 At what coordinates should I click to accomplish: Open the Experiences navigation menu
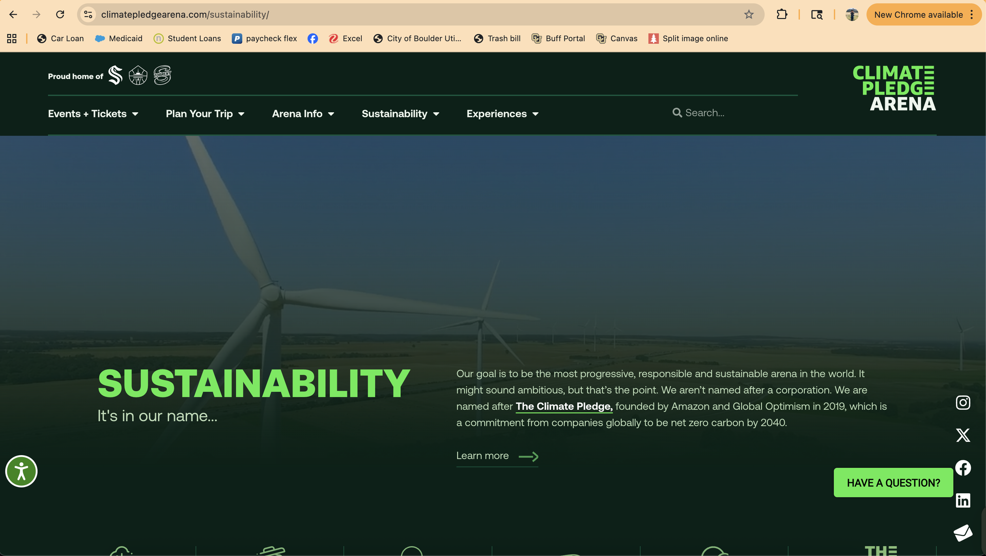[502, 114]
